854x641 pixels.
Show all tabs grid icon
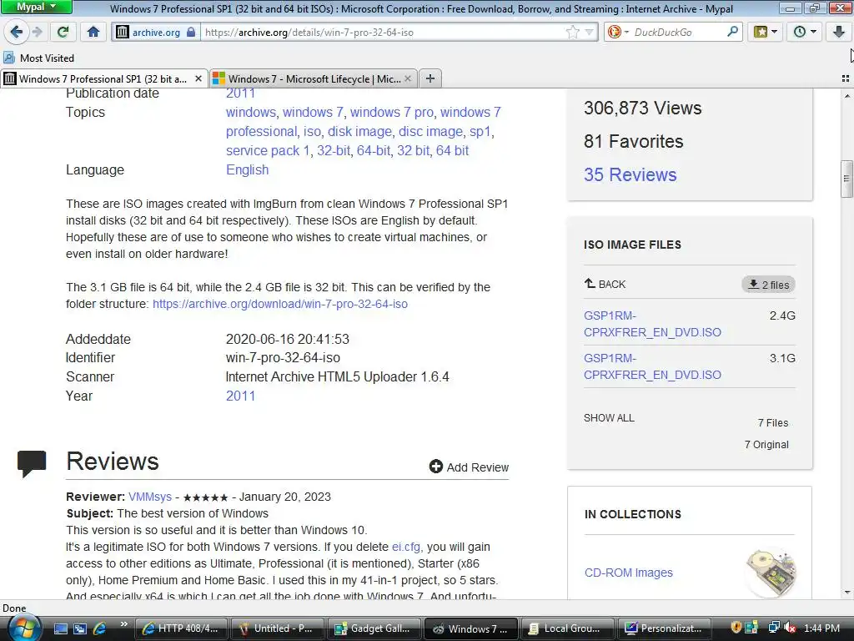tap(846, 79)
